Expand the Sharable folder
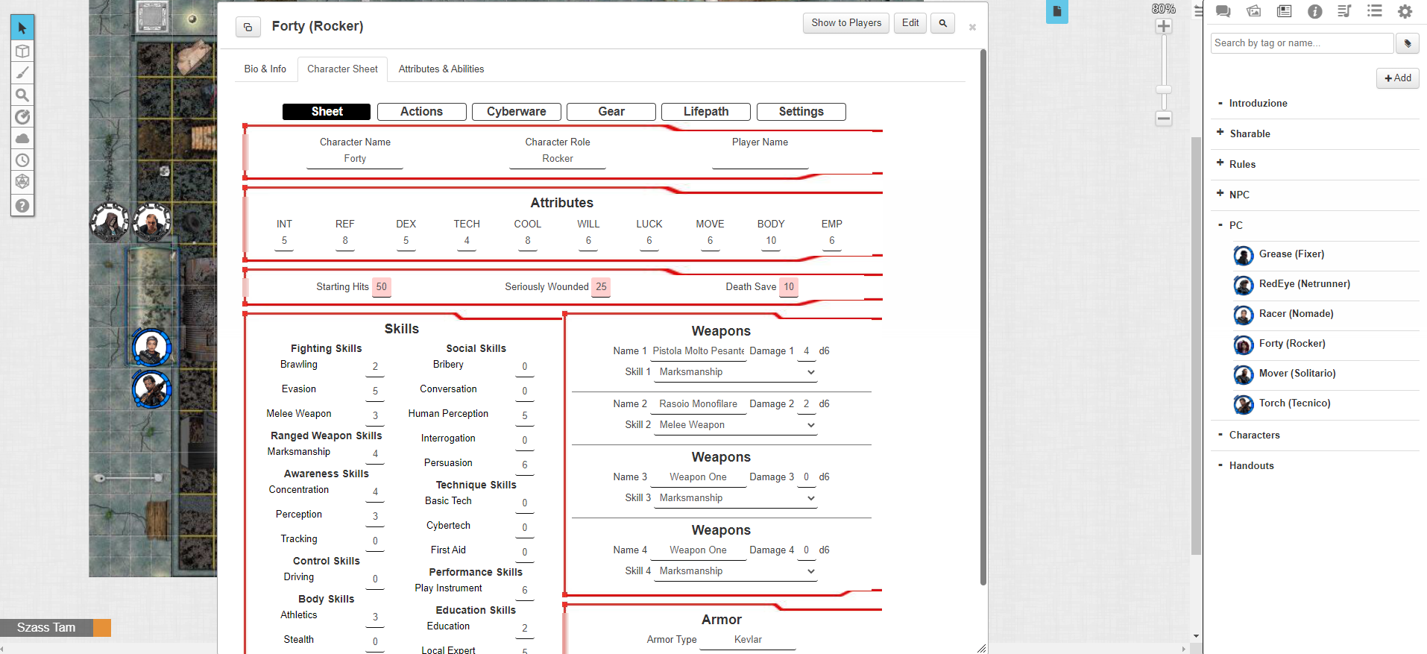The height and width of the screenshot is (654, 1427). pyautogui.click(x=1220, y=132)
